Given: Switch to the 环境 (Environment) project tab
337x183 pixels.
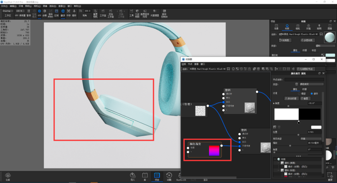Looking at the screenshot, I should tap(308, 27).
